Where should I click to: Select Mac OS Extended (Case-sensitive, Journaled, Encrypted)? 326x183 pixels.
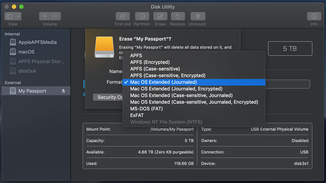[x=194, y=102]
